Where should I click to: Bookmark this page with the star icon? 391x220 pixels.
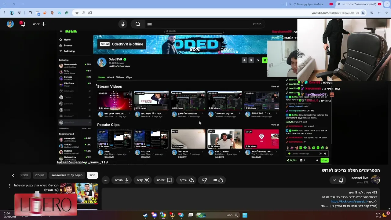(77, 13)
